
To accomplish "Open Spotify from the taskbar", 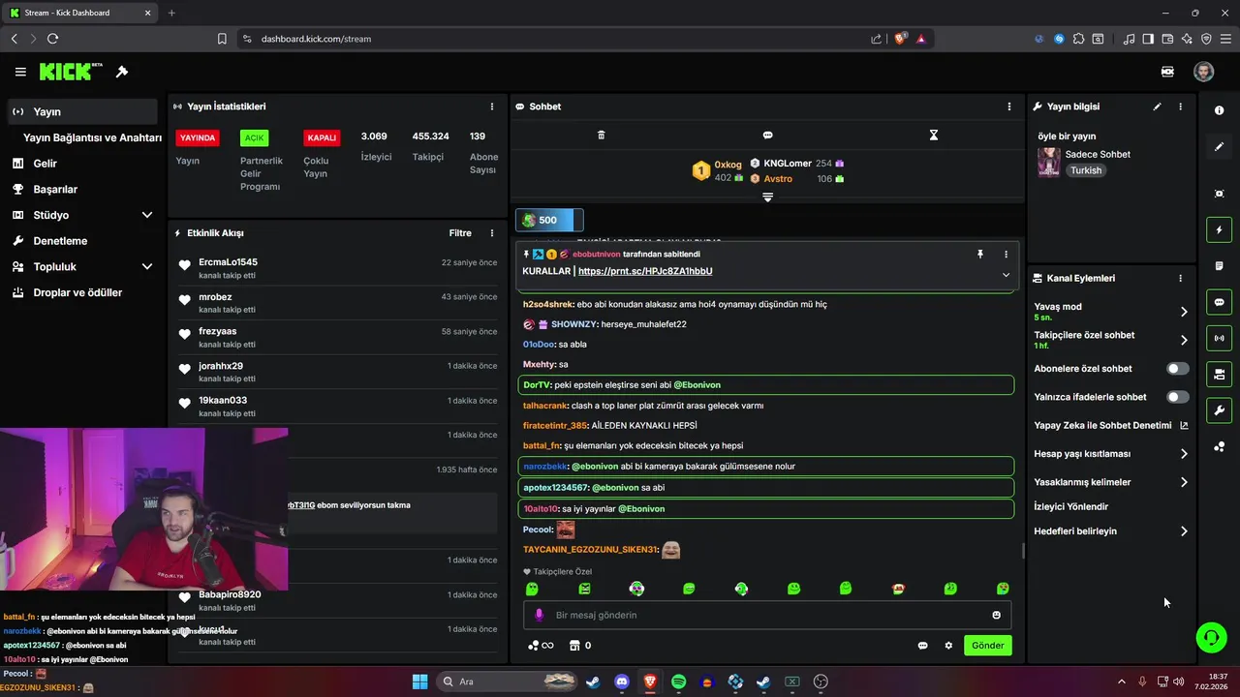I will 678,682.
